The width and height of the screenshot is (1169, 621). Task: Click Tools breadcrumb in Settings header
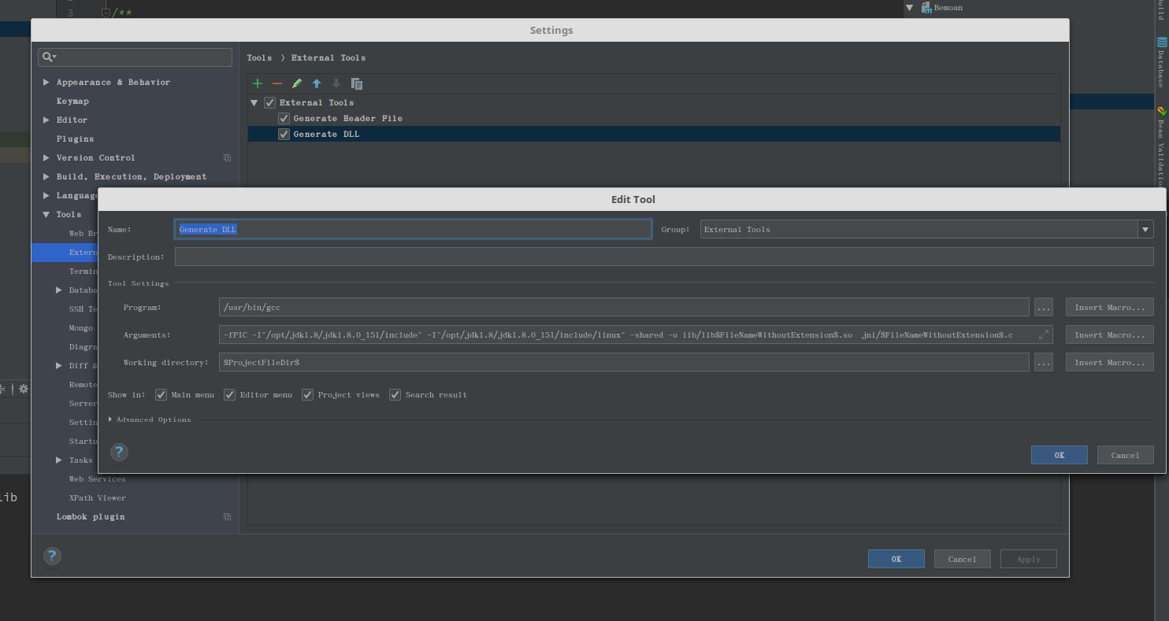click(x=259, y=57)
